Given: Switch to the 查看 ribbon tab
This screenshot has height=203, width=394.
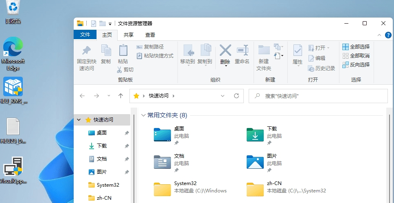Looking at the screenshot, I should tap(150, 35).
